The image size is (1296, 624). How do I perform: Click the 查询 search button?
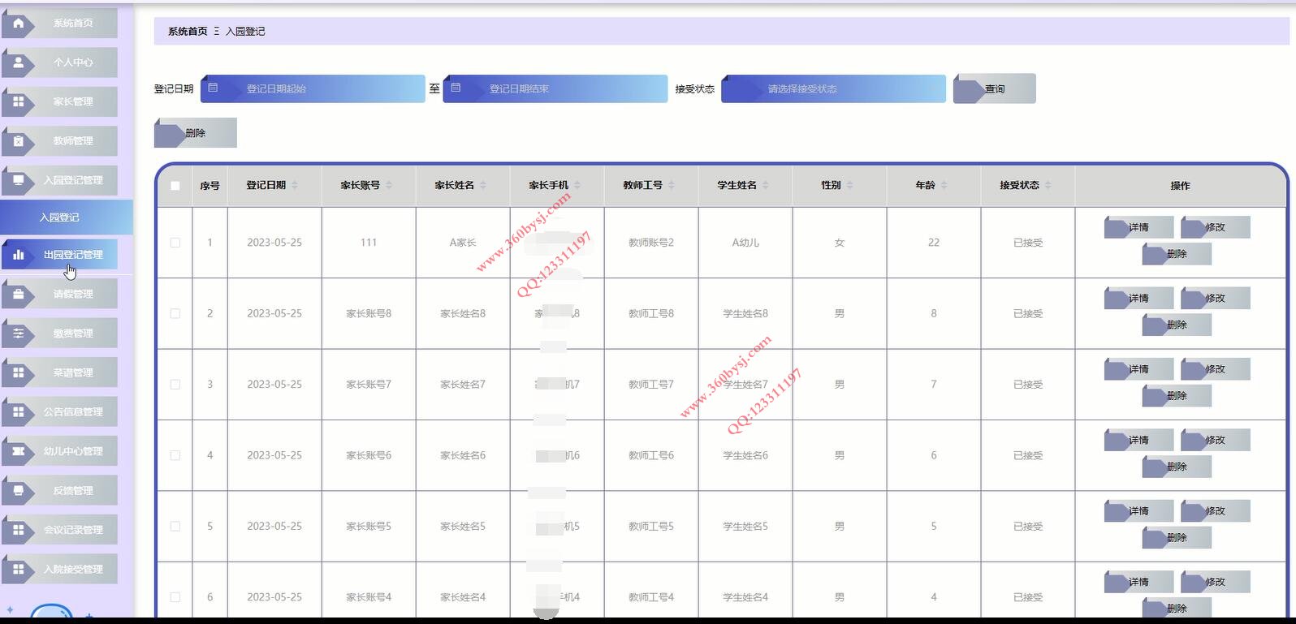995,89
